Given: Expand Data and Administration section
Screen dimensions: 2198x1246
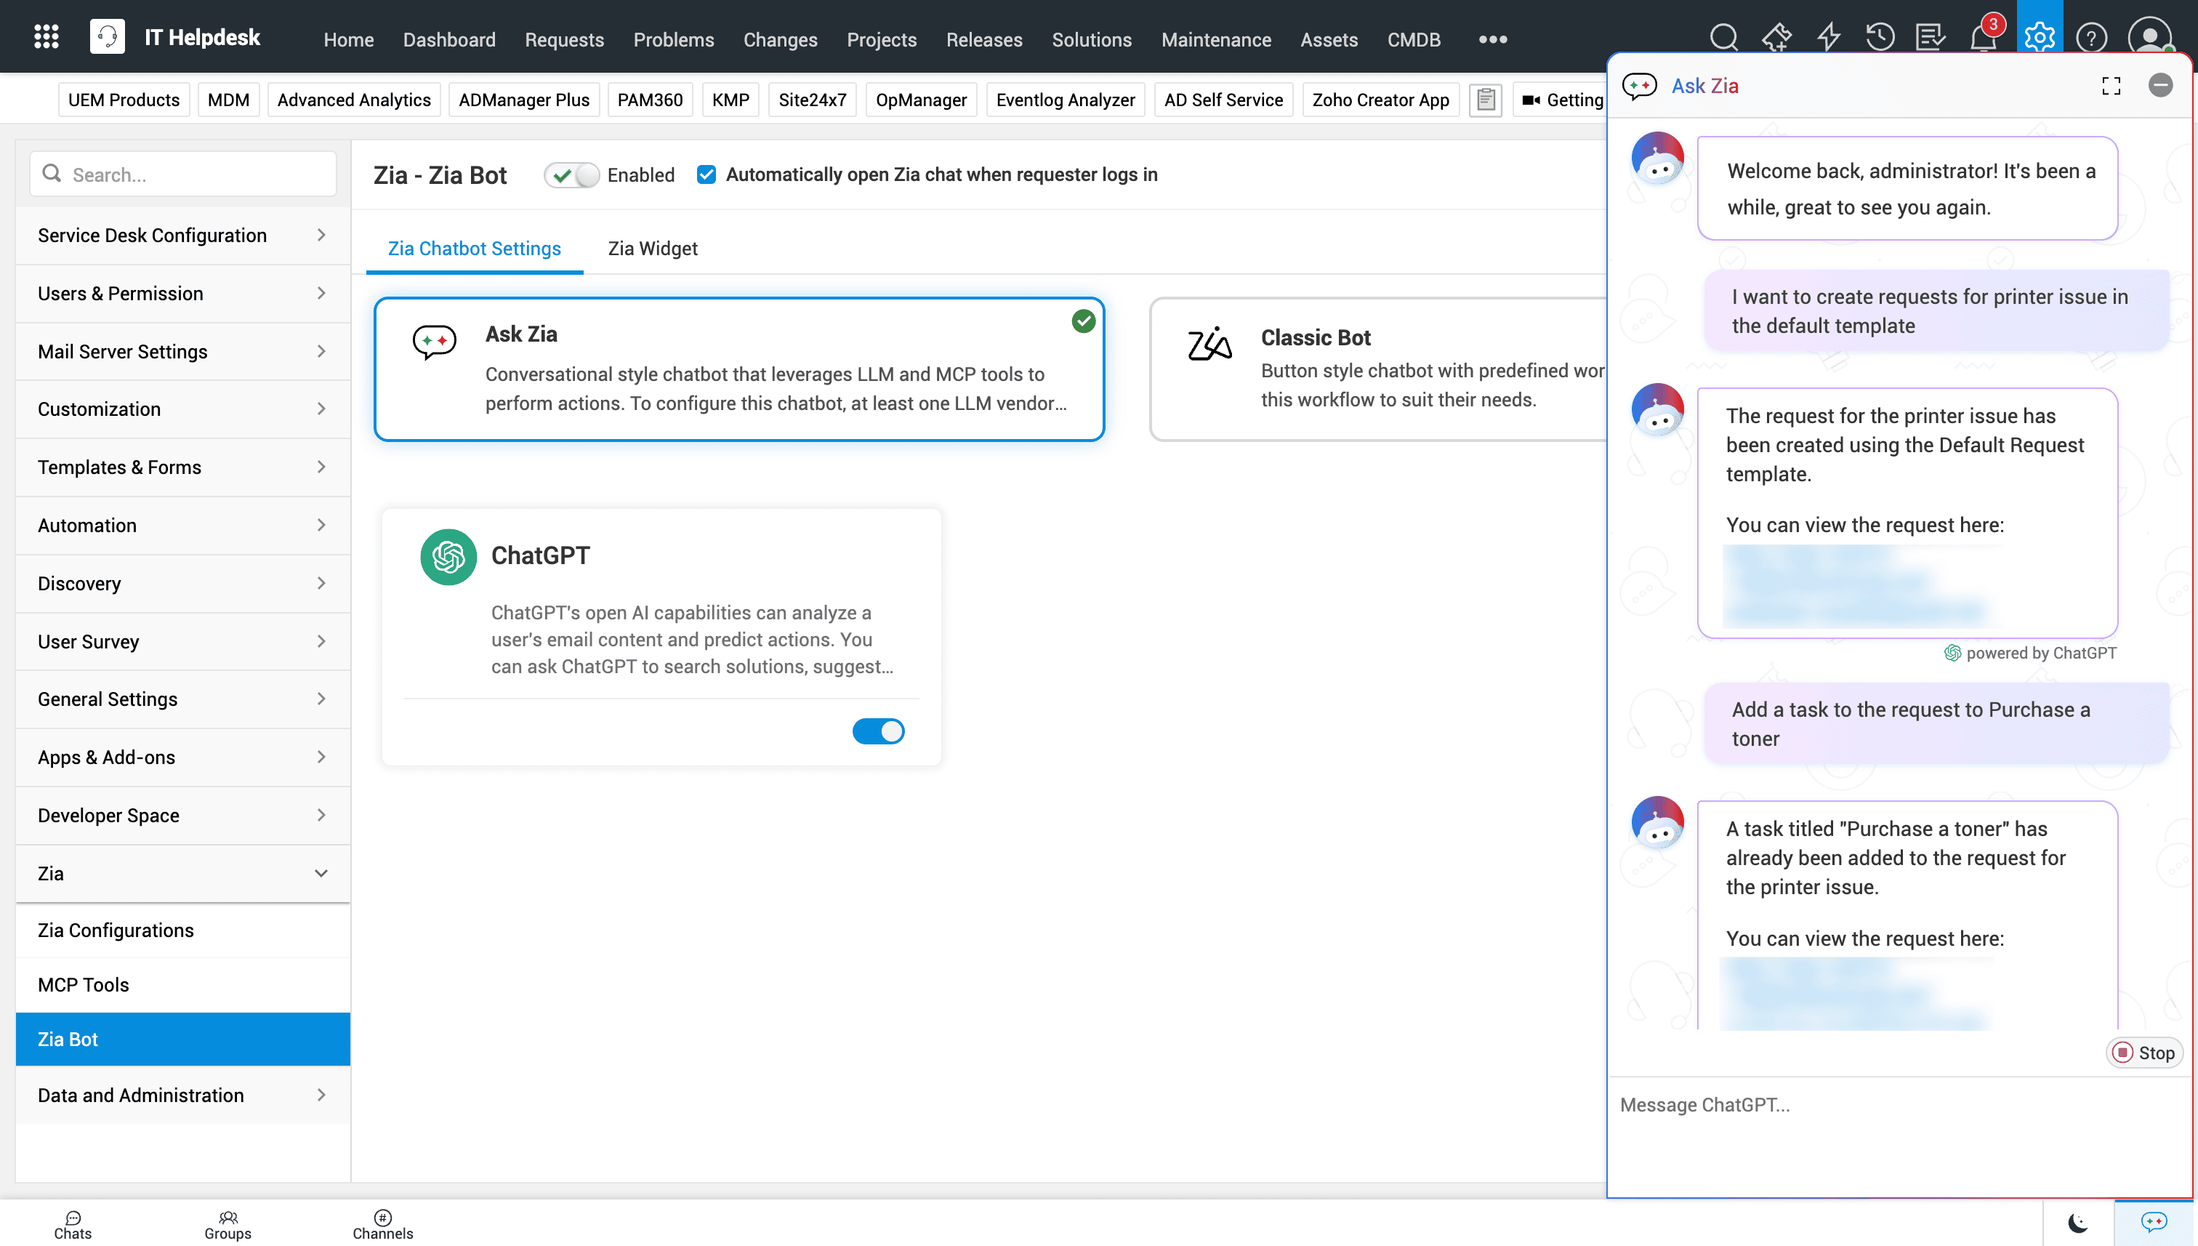Looking at the screenshot, I should (x=182, y=1095).
